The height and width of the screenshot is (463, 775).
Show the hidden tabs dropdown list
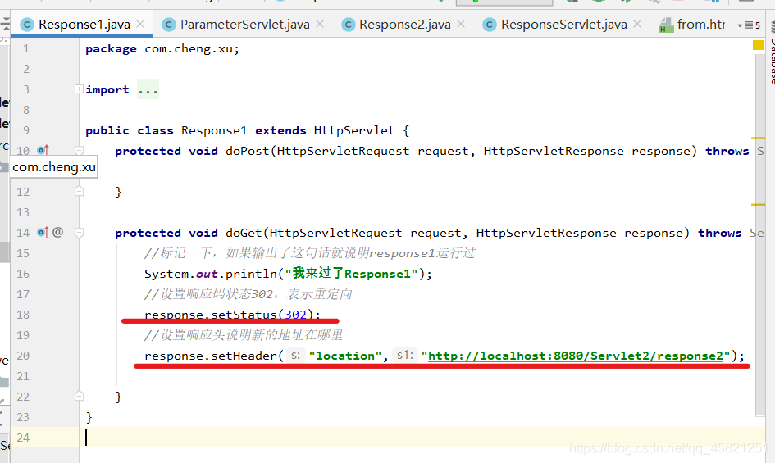748,25
